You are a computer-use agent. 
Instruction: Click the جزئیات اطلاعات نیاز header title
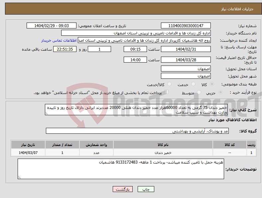click(x=237, y=9)
